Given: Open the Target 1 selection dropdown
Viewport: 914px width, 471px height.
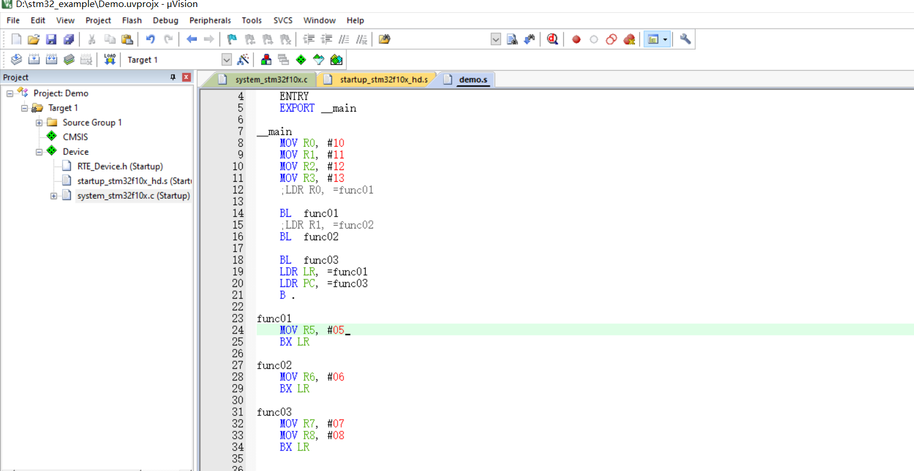Looking at the screenshot, I should 226,60.
